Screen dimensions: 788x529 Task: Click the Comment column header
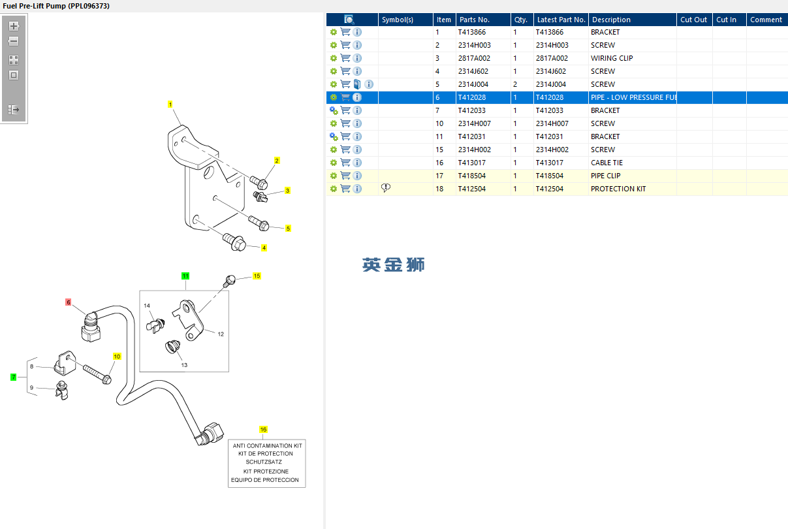coord(767,20)
